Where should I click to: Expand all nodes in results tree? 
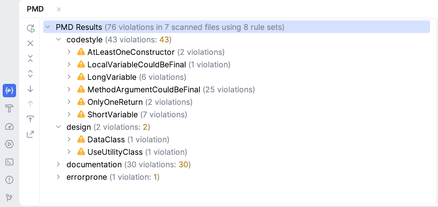pyautogui.click(x=30, y=74)
